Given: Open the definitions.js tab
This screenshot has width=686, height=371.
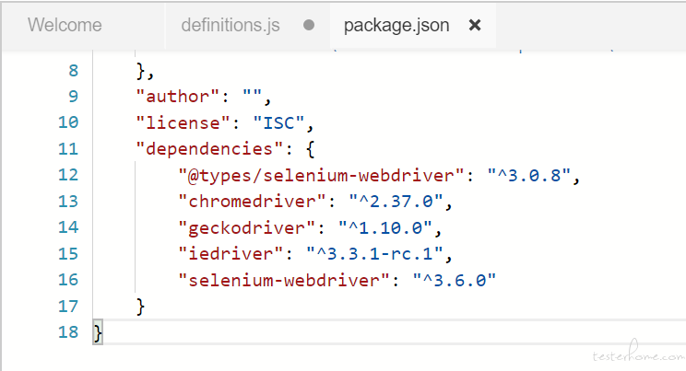Looking at the screenshot, I should point(231,26).
